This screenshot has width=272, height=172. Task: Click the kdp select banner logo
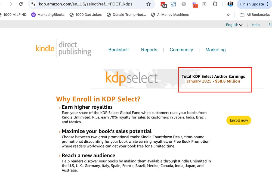(132, 79)
